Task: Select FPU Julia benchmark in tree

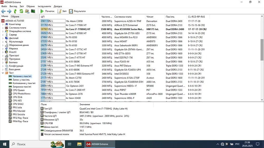Action: click(17, 107)
